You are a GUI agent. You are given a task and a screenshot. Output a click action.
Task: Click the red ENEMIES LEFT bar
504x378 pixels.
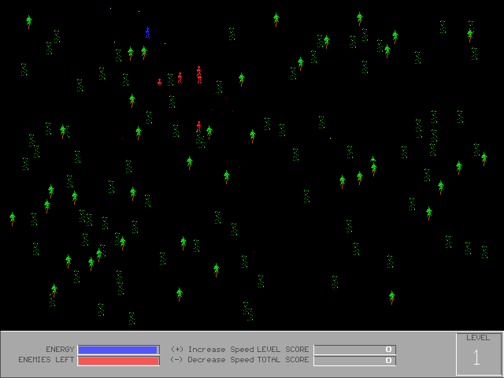coord(118,361)
